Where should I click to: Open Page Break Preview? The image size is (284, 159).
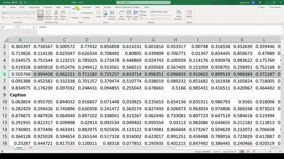[48, 15]
